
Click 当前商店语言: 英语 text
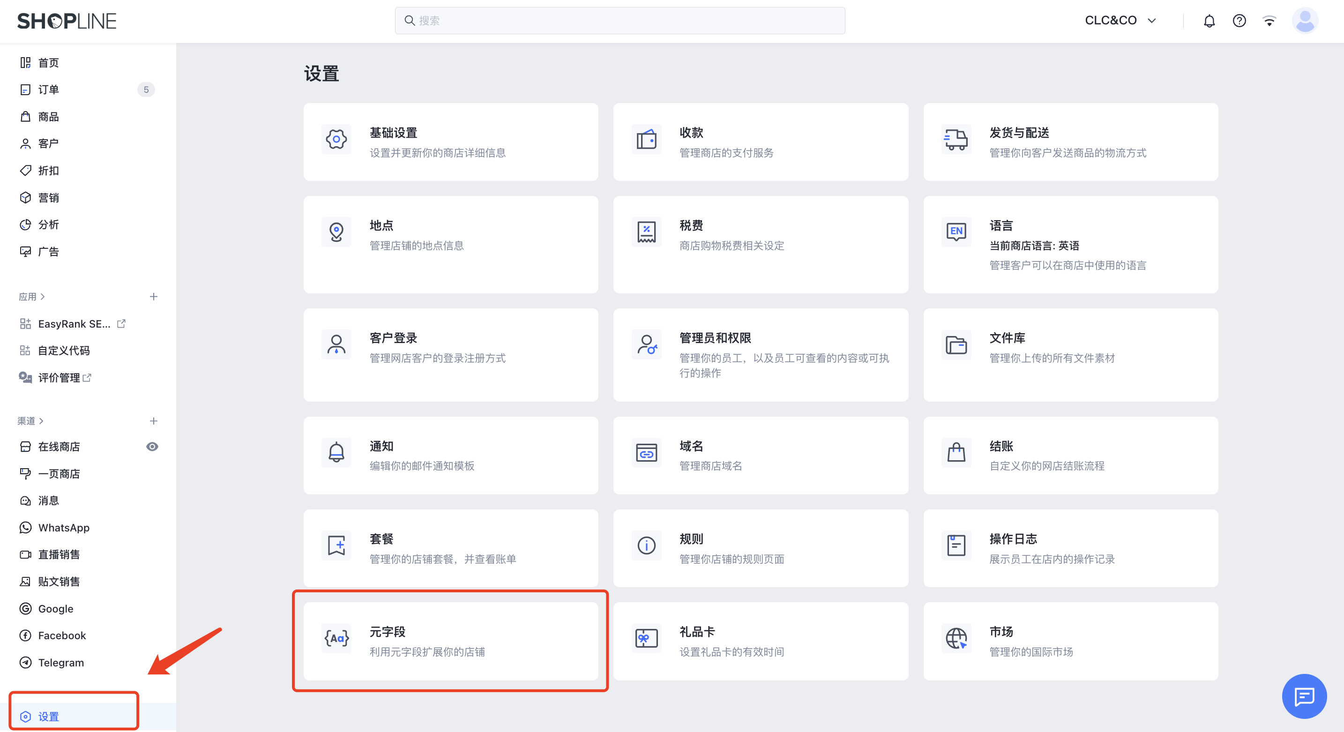pos(1034,246)
